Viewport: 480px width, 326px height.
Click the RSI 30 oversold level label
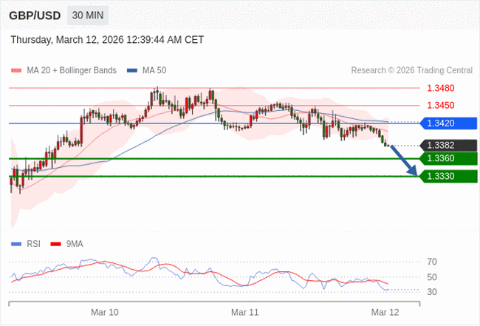(x=432, y=292)
